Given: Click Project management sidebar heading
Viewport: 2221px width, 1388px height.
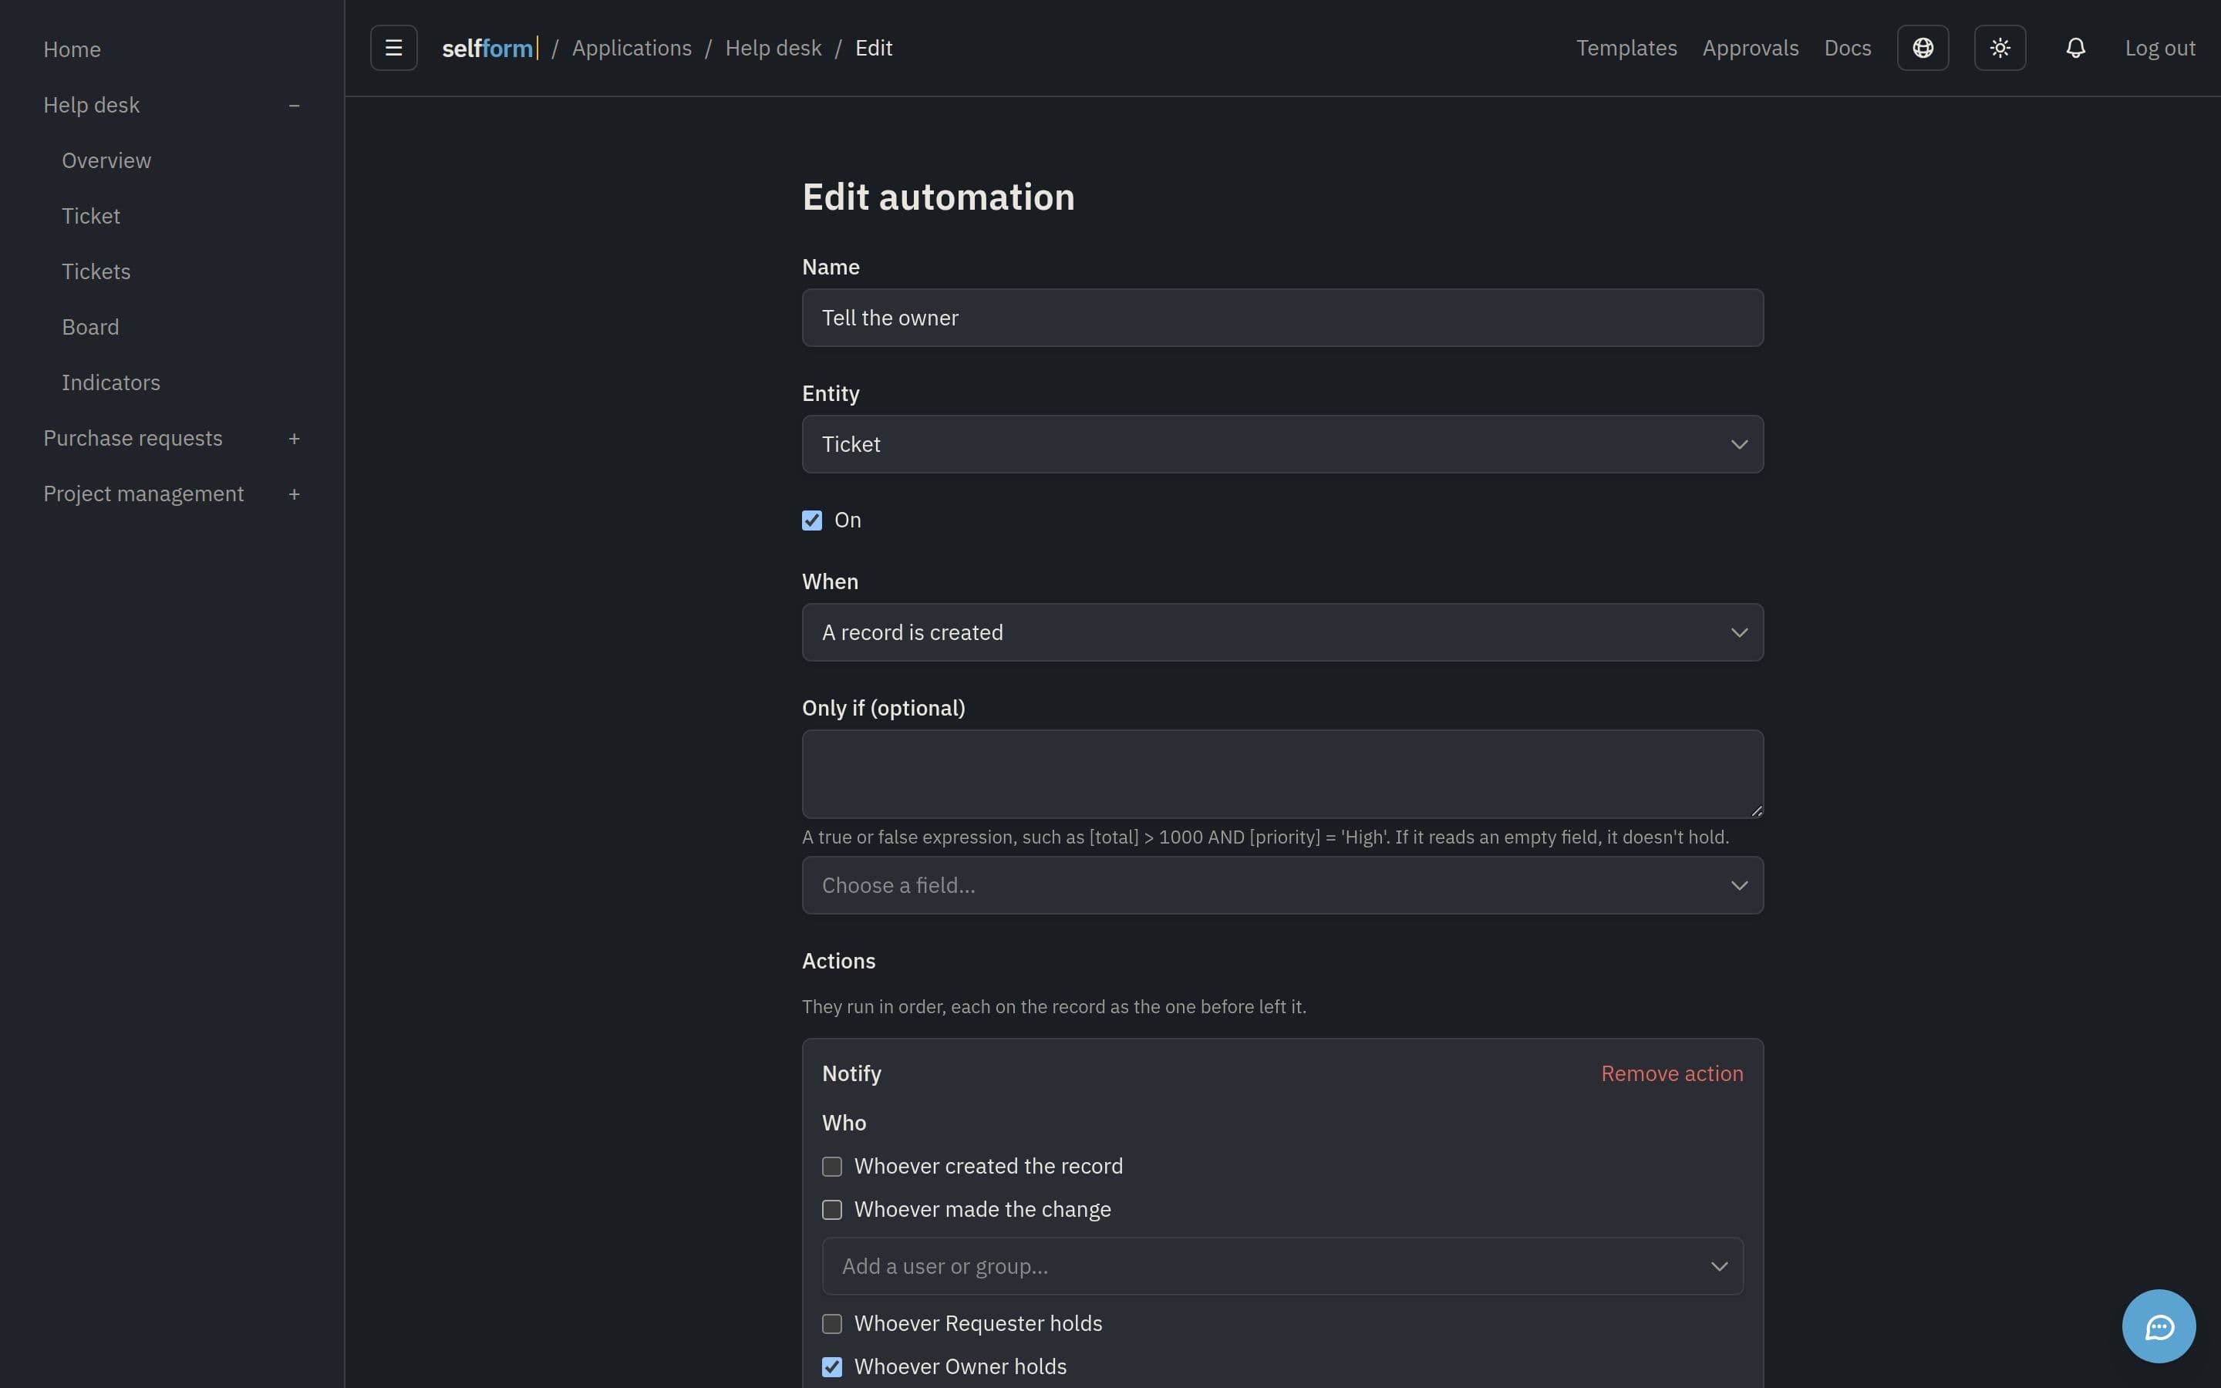Looking at the screenshot, I should click(x=143, y=494).
